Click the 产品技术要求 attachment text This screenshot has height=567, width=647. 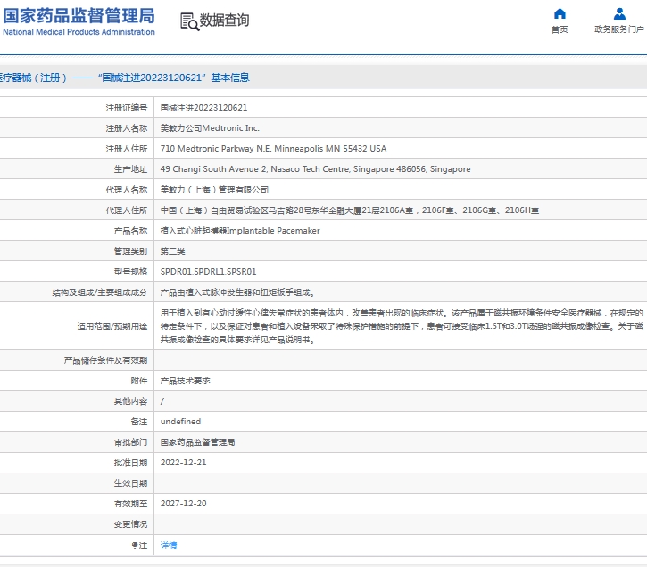(x=185, y=381)
